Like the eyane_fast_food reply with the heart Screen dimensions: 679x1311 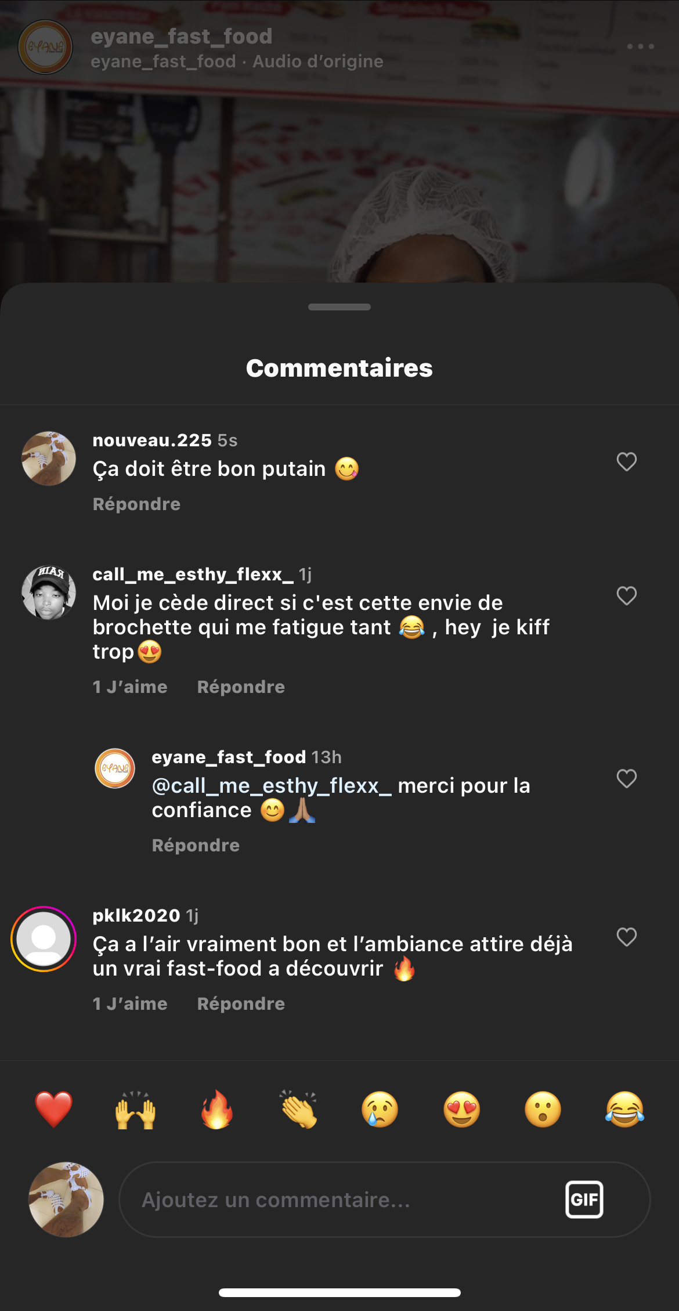coord(626,778)
